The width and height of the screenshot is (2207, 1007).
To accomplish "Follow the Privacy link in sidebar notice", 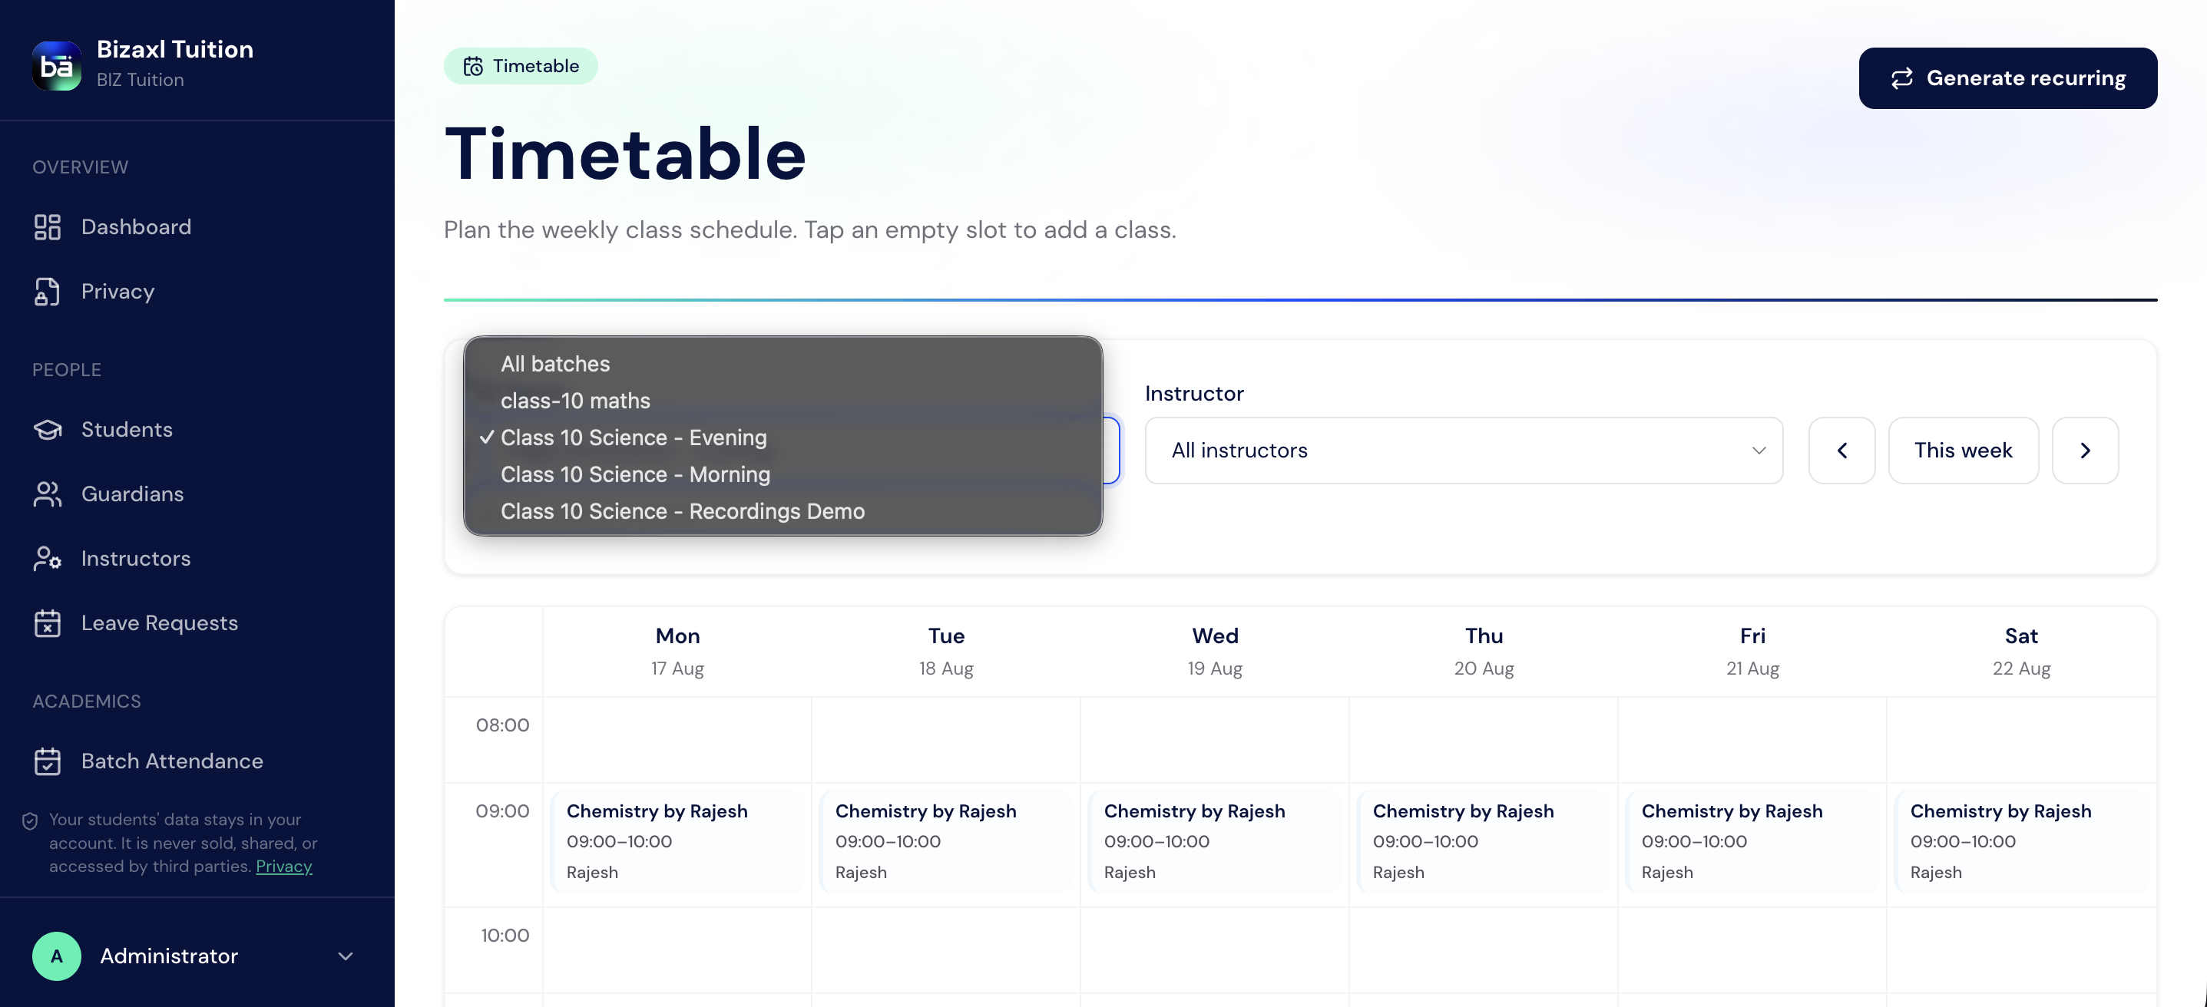I will [x=283, y=867].
